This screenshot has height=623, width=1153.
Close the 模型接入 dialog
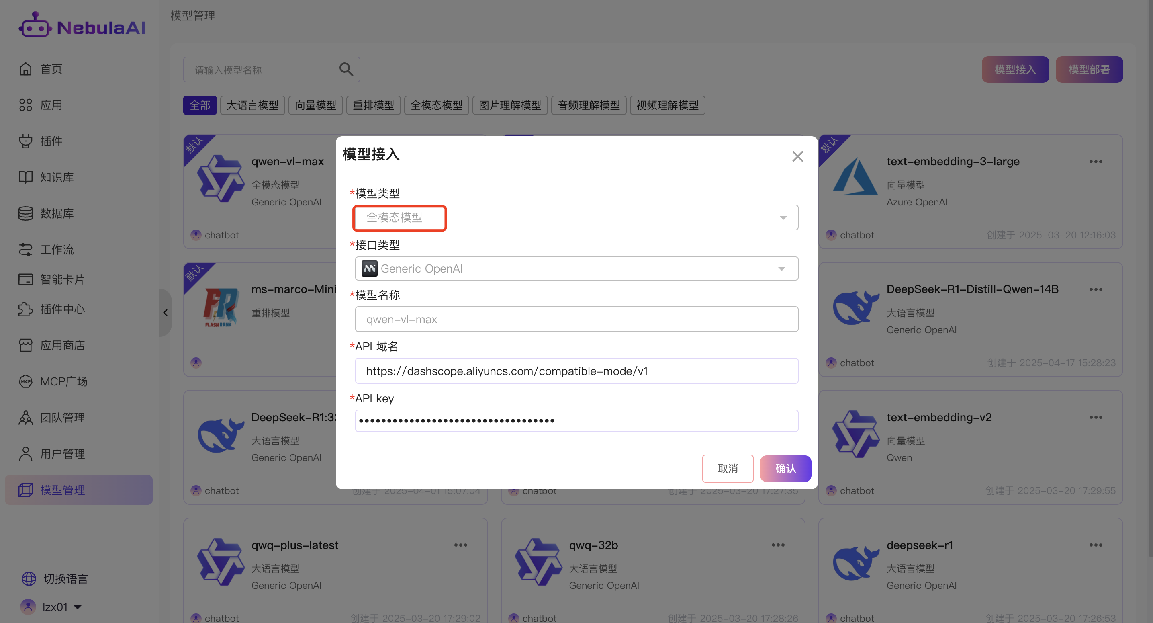(x=797, y=156)
